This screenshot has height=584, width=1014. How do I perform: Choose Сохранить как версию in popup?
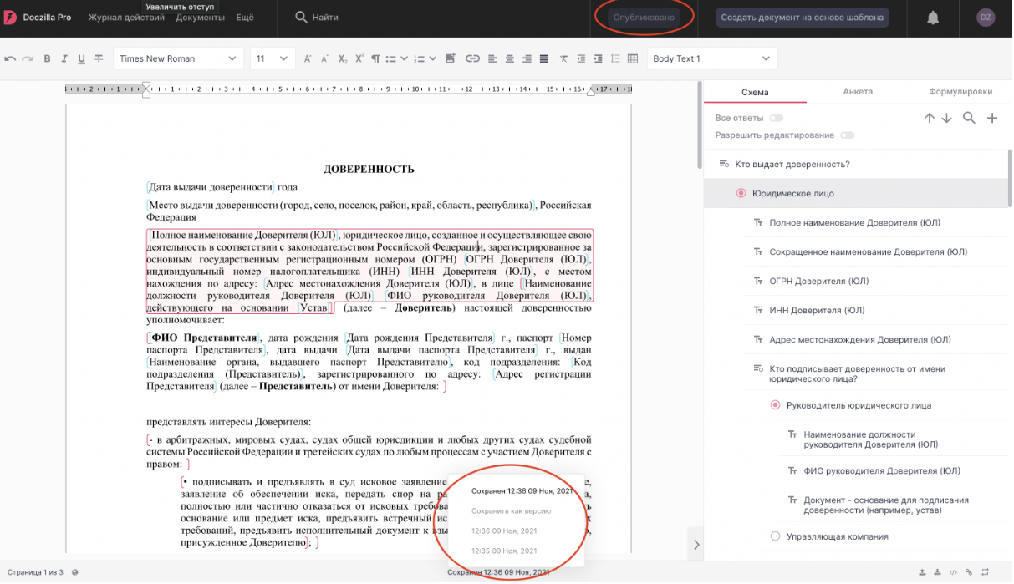pos(511,511)
